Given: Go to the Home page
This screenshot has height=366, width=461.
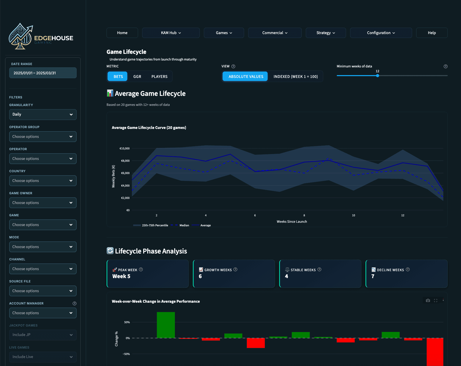Looking at the screenshot, I should pos(122,33).
